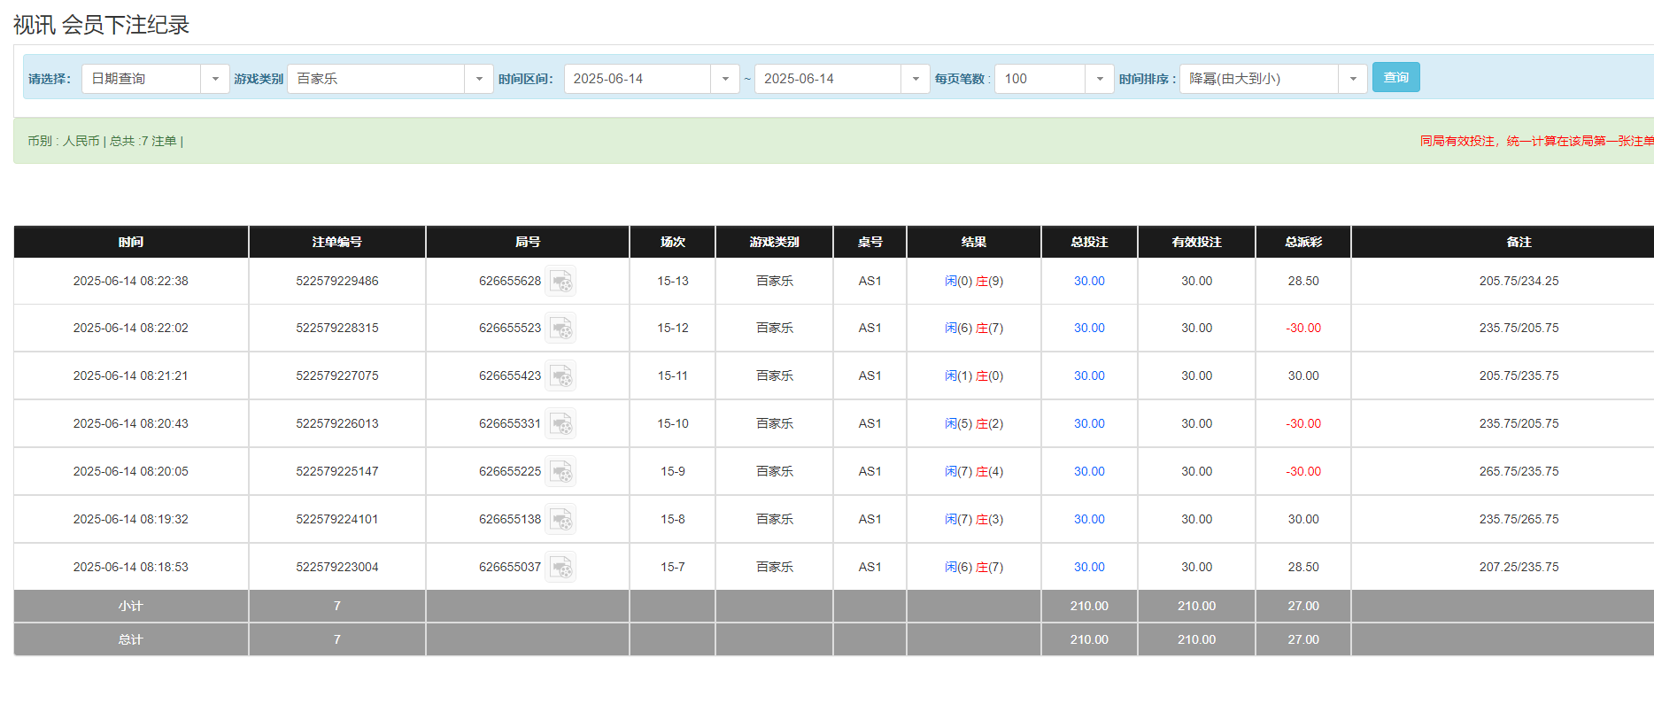Click the 总派彩 column header

click(x=1302, y=242)
